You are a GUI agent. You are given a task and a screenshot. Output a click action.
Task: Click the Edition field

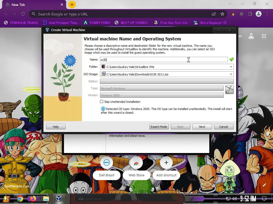(x=167, y=81)
